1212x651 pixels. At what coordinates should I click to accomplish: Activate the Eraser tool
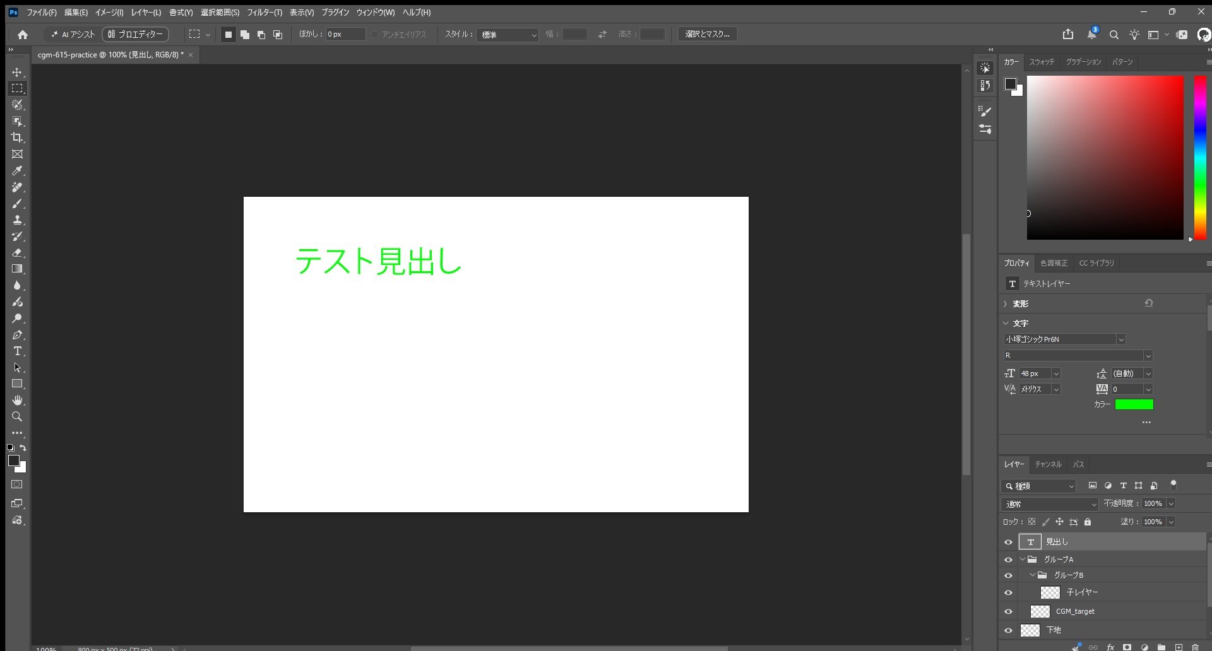pyautogui.click(x=17, y=252)
